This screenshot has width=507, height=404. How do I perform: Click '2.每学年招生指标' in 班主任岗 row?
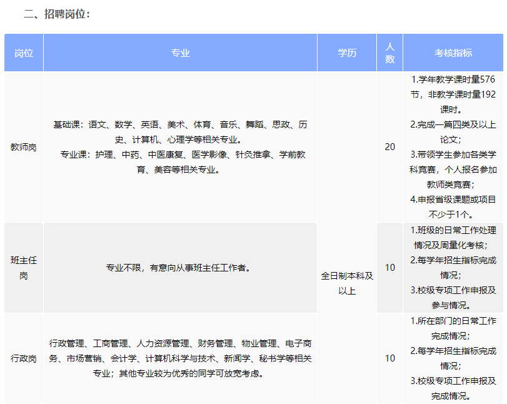click(x=453, y=268)
